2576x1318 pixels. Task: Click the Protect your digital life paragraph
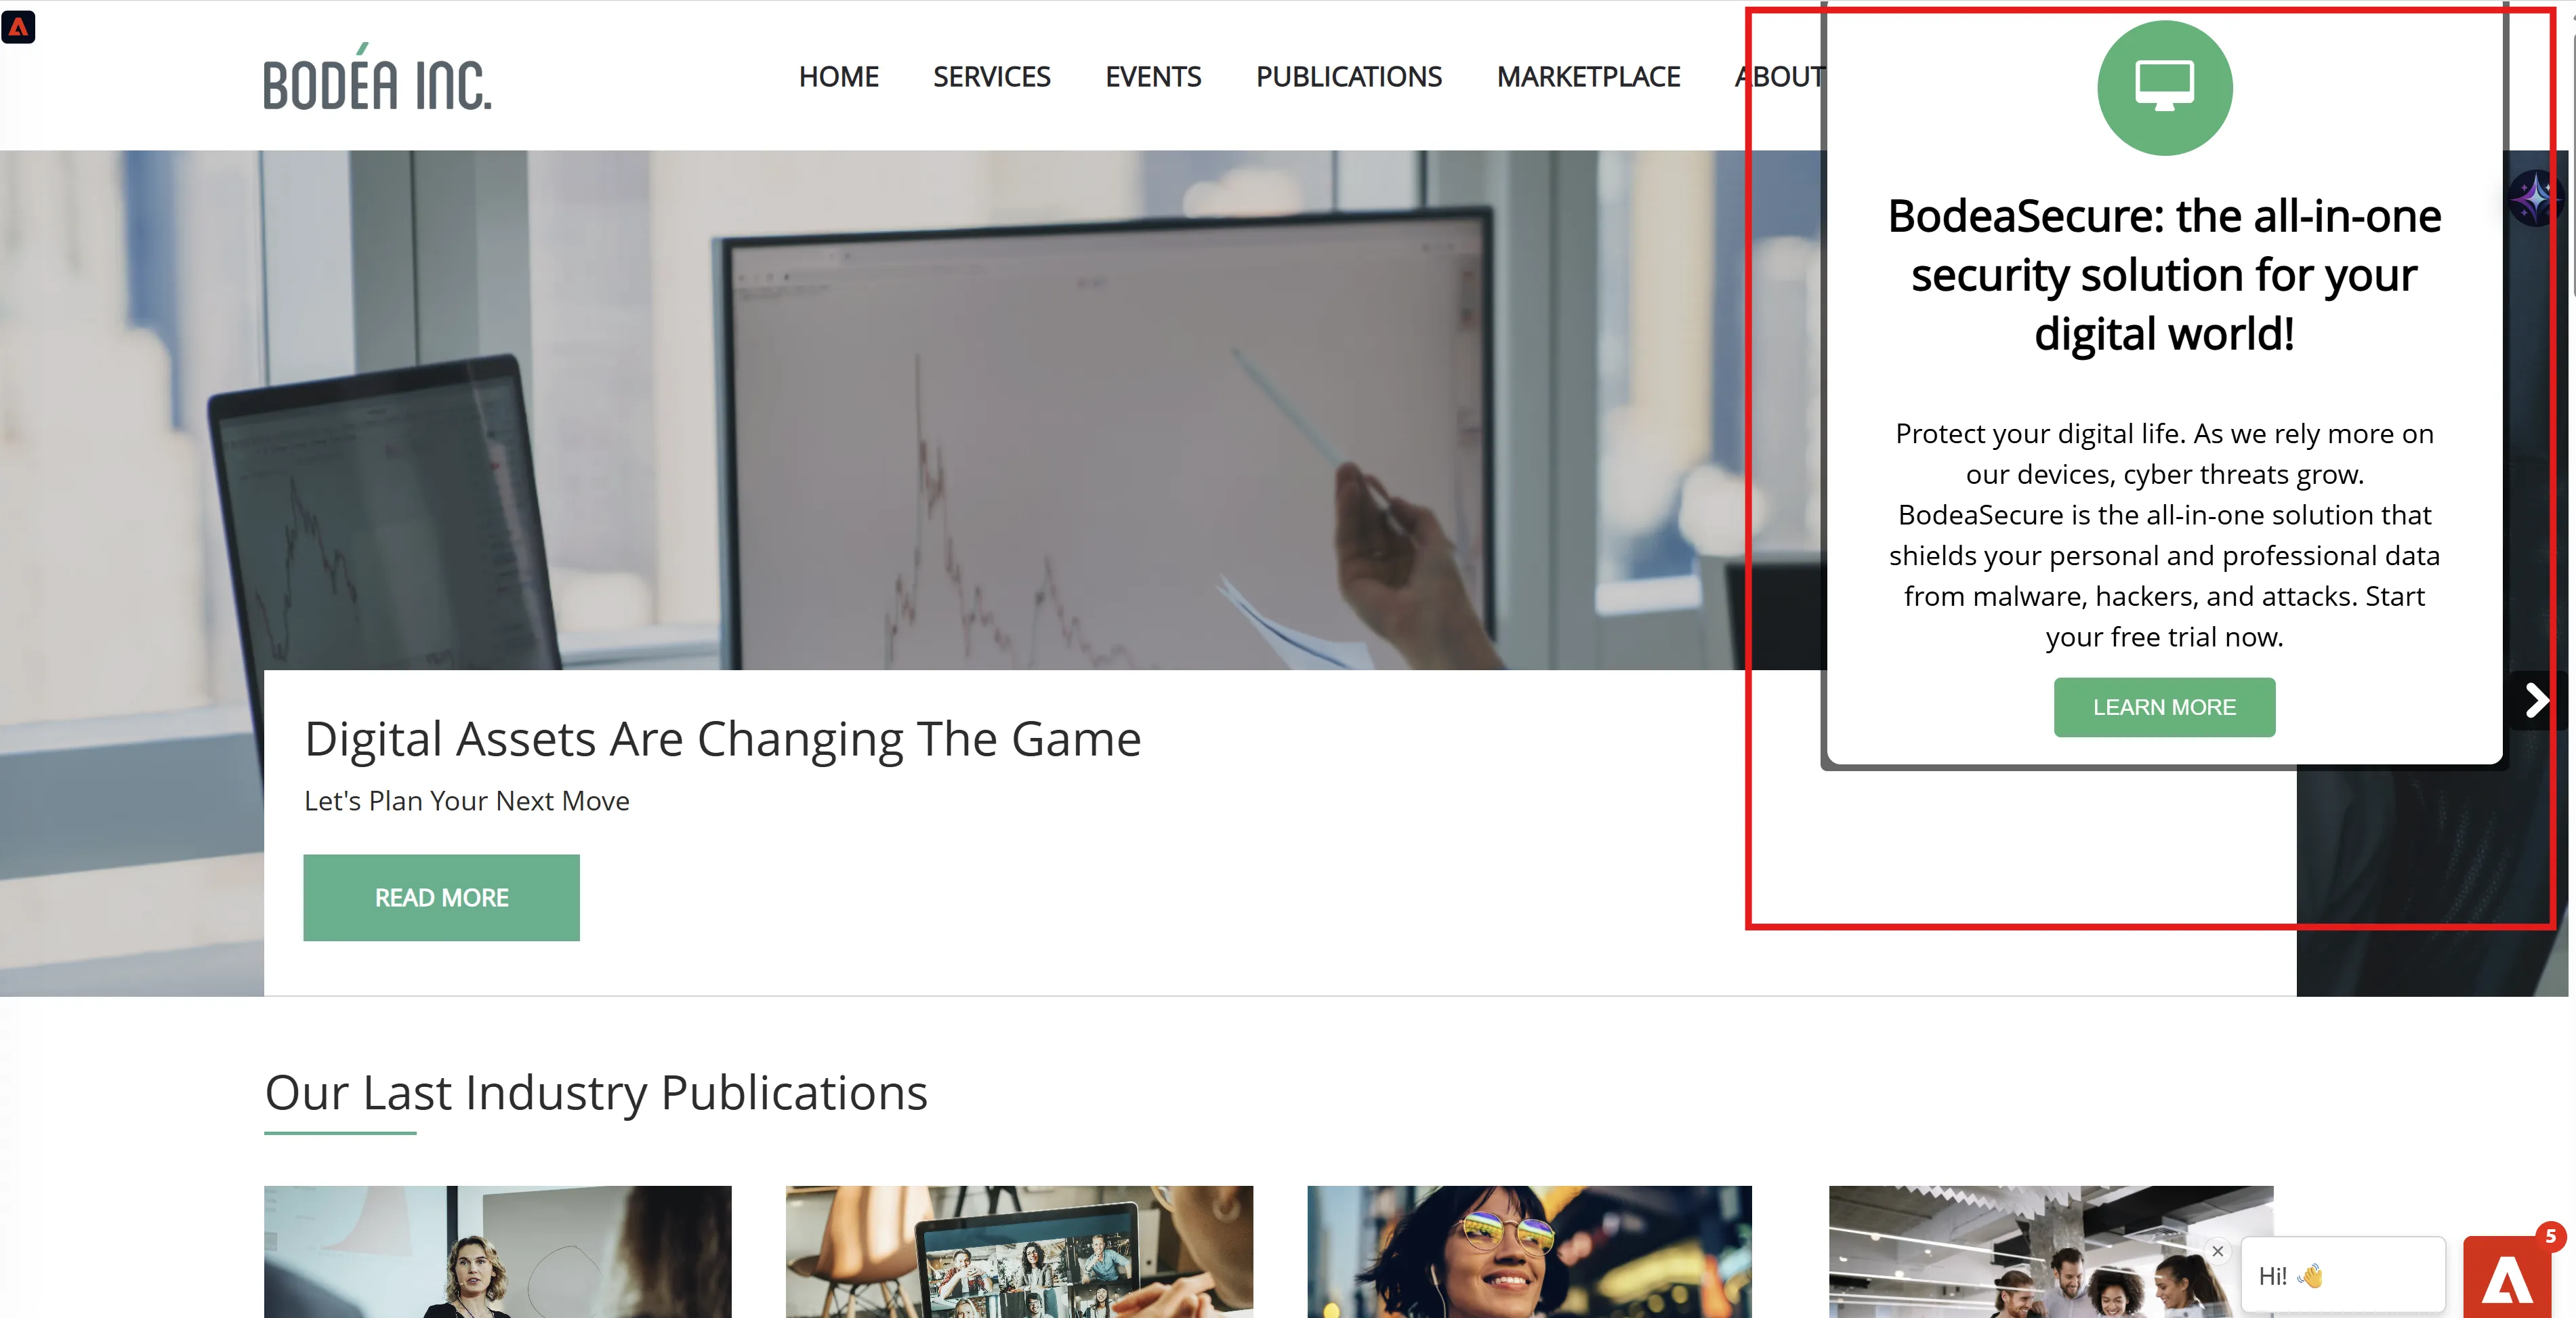coord(2164,535)
